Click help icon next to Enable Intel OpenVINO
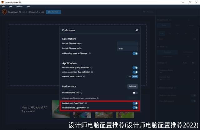This screenshot has width=200, height=130. [86, 103]
